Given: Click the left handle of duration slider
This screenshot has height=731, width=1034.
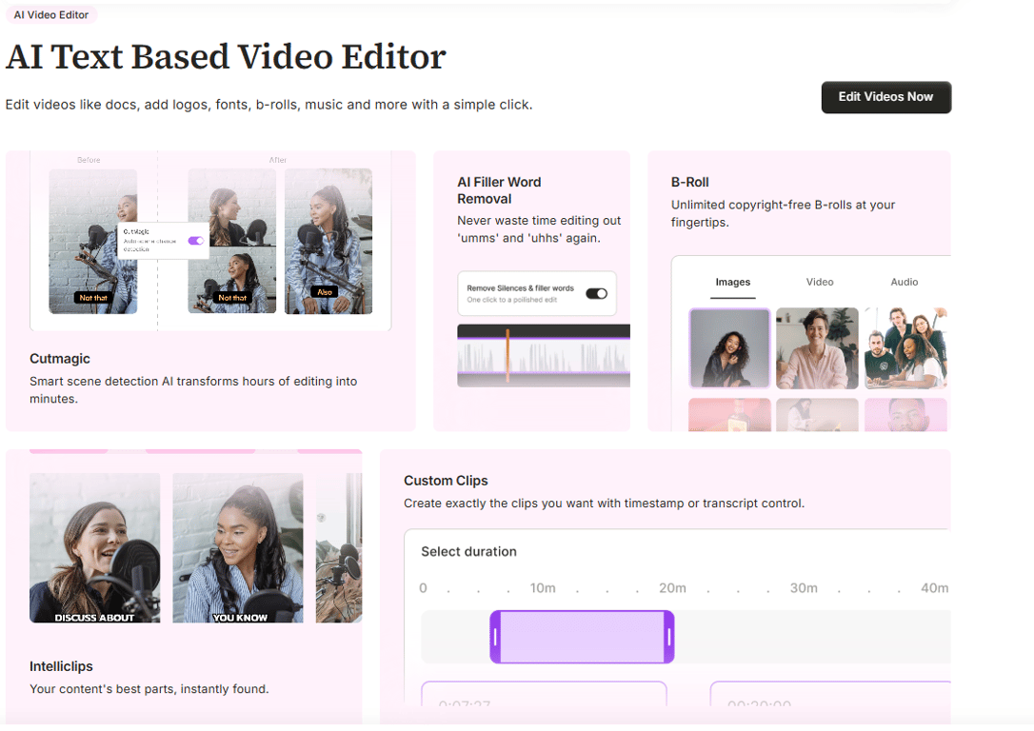Looking at the screenshot, I should (495, 637).
